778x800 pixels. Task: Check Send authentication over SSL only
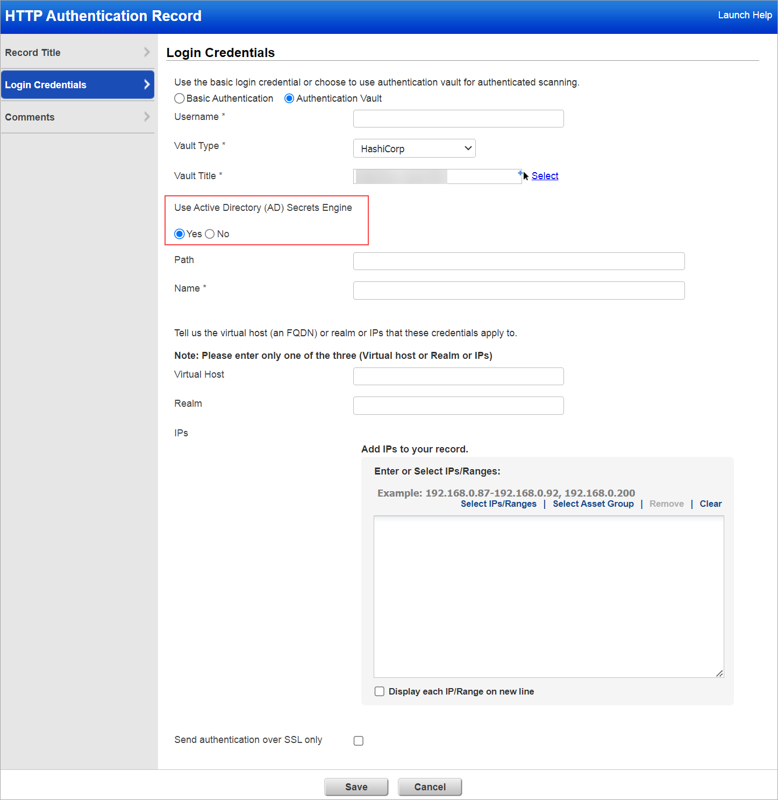click(359, 740)
